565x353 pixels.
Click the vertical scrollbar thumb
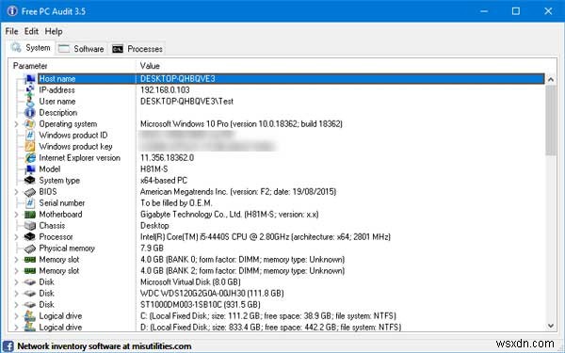click(x=551, y=120)
